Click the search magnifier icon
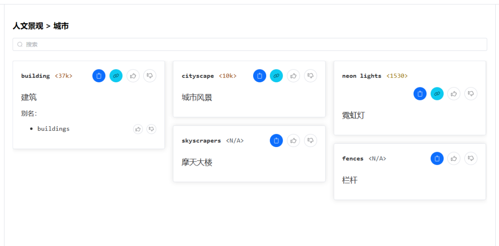The height and width of the screenshot is (246, 499). pyautogui.click(x=20, y=44)
